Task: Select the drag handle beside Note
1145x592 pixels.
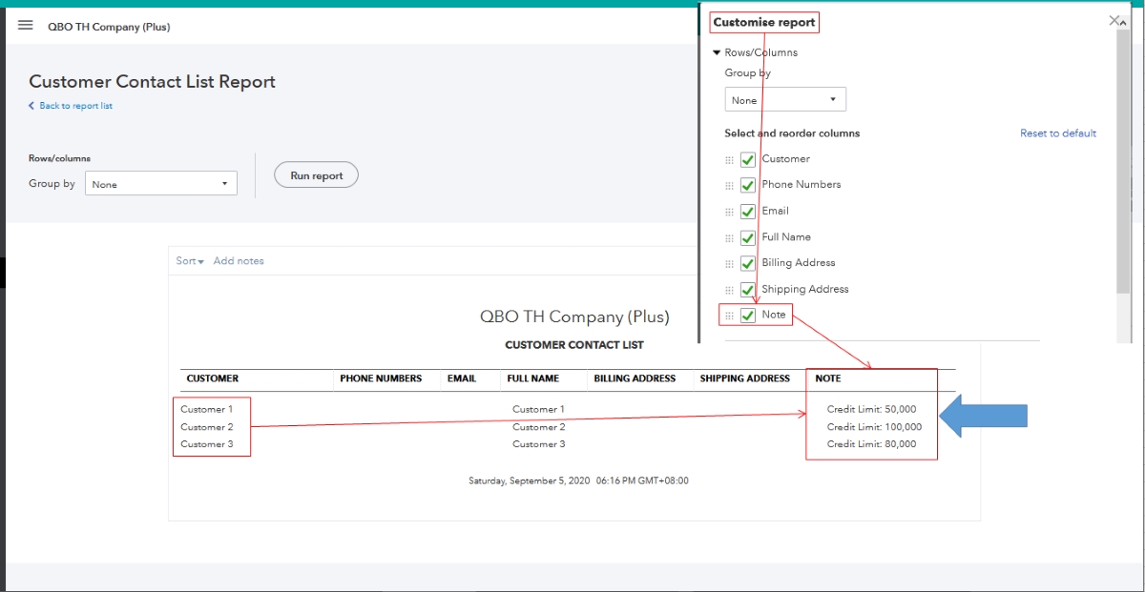Action: tap(730, 316)
